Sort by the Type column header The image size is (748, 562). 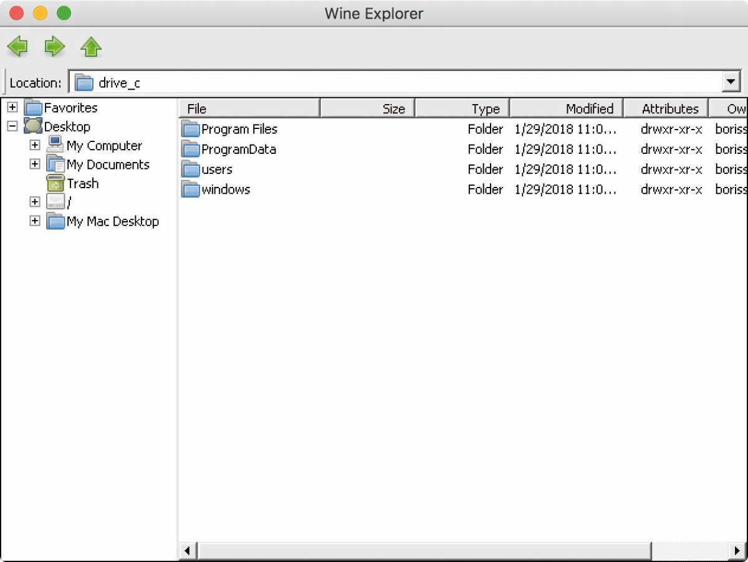click(463, 108)
